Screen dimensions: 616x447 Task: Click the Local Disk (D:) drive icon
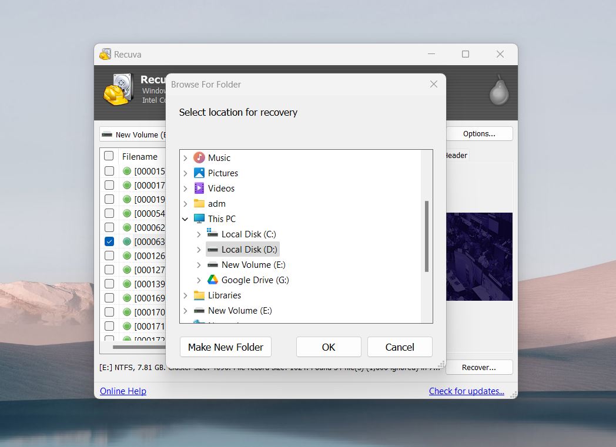point(213,250)
